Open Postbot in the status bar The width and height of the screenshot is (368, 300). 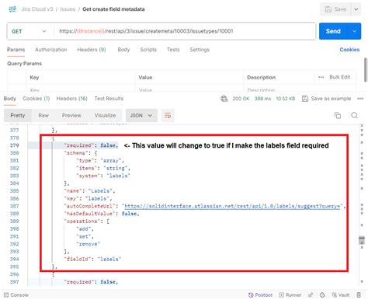coord(260,295)
